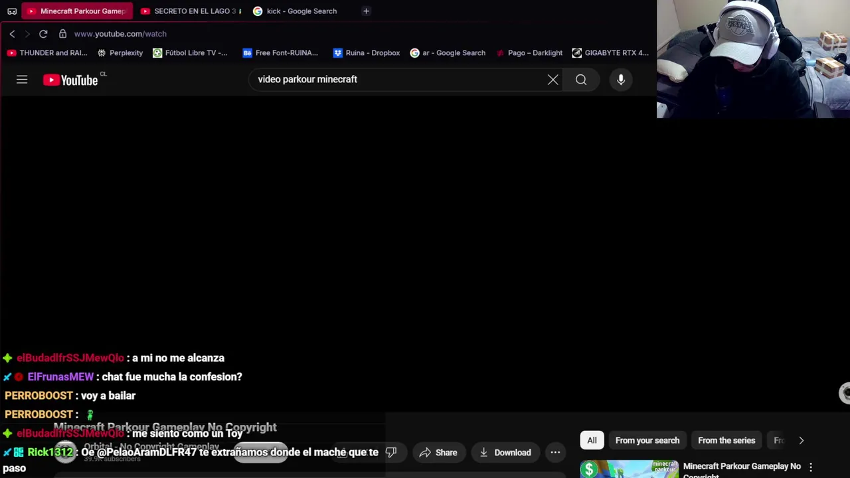Open ar - Google Search bookmark
The image size is (850, 478).
[448, 53]
